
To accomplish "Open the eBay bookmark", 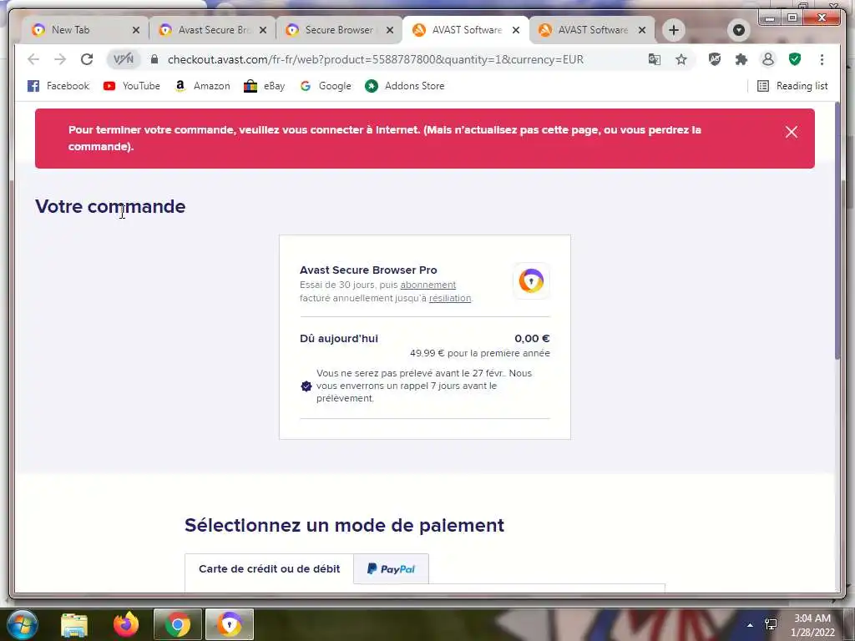I will coord(265,86).
